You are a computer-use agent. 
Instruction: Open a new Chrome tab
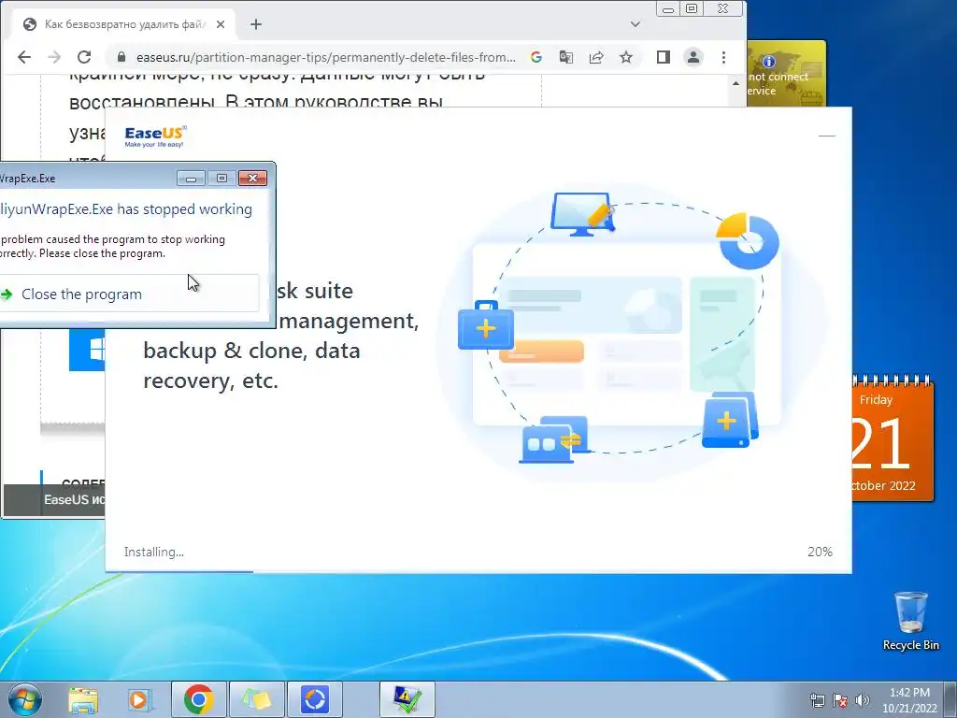256,24
